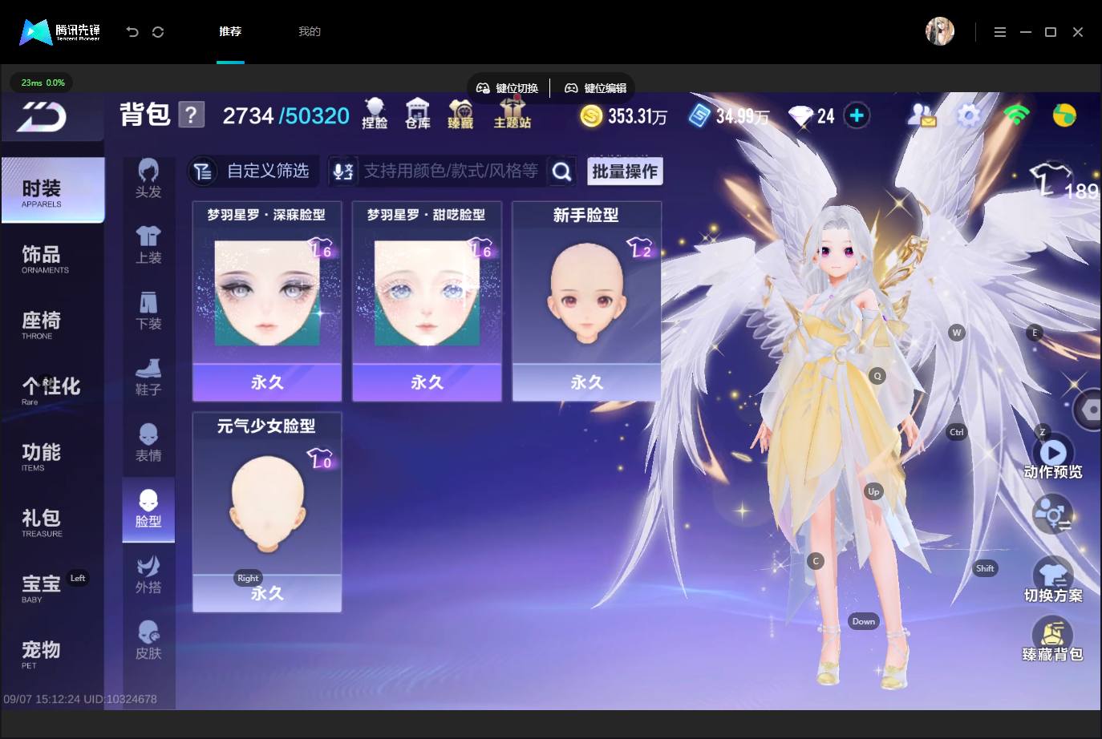Click the voice search microphone icon
The height and width of the screenshot is (739, 1102).
(343, 172)
